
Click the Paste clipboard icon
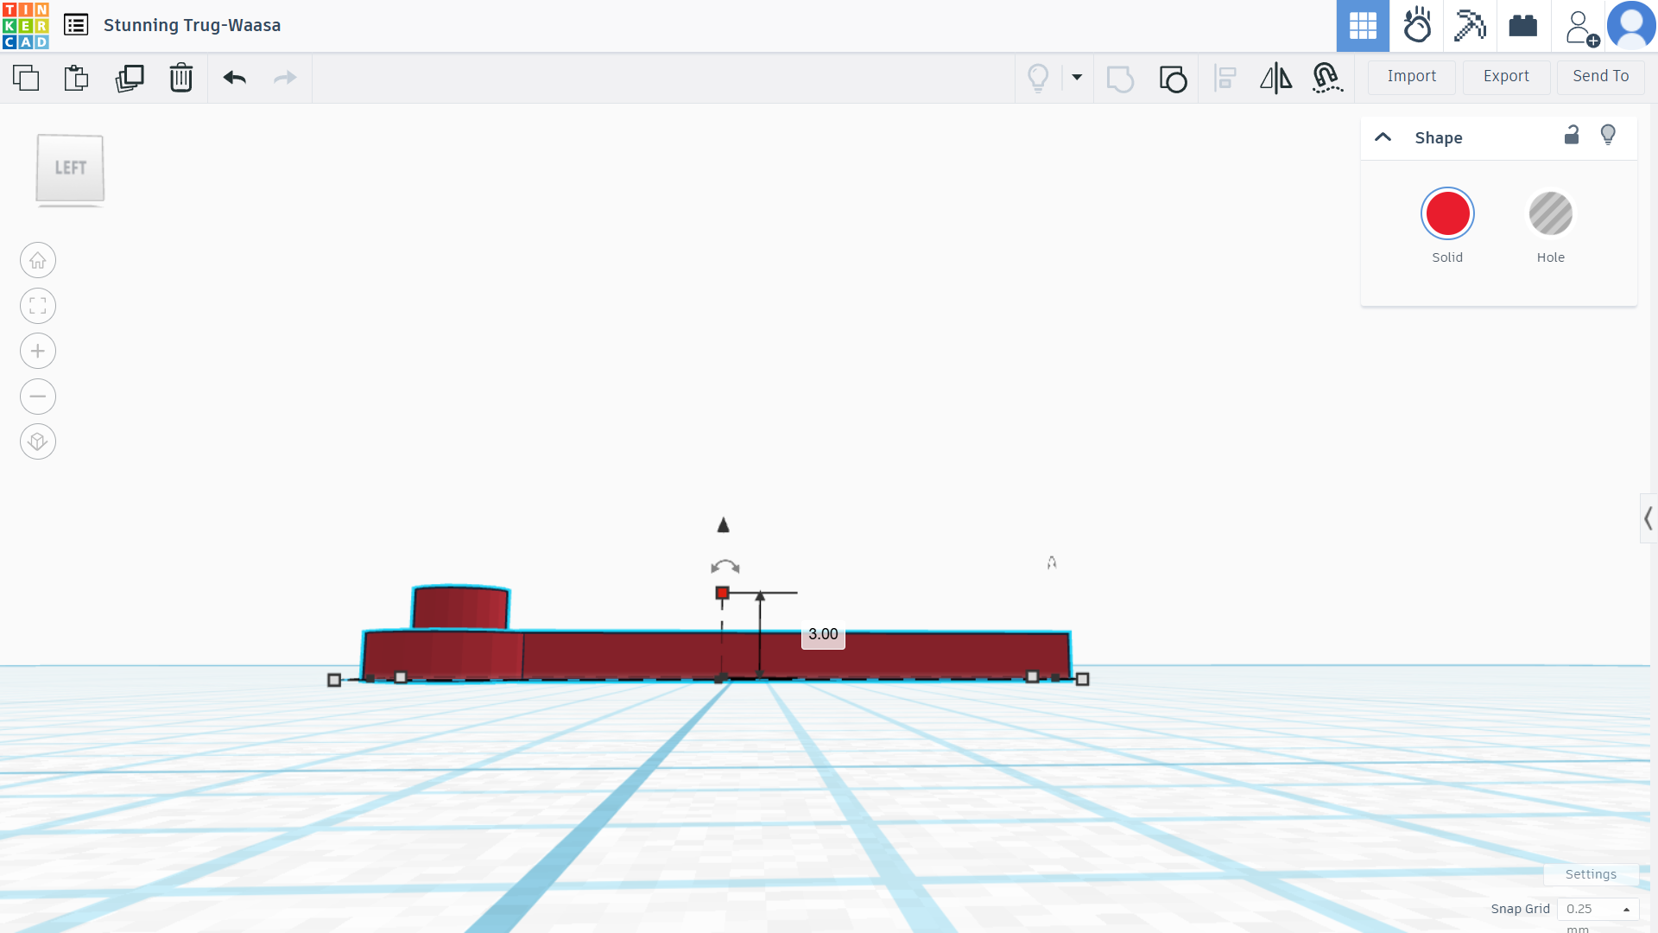(77, 78)
